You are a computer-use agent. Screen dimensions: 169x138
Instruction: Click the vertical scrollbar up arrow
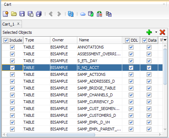[x=165, y=46]
